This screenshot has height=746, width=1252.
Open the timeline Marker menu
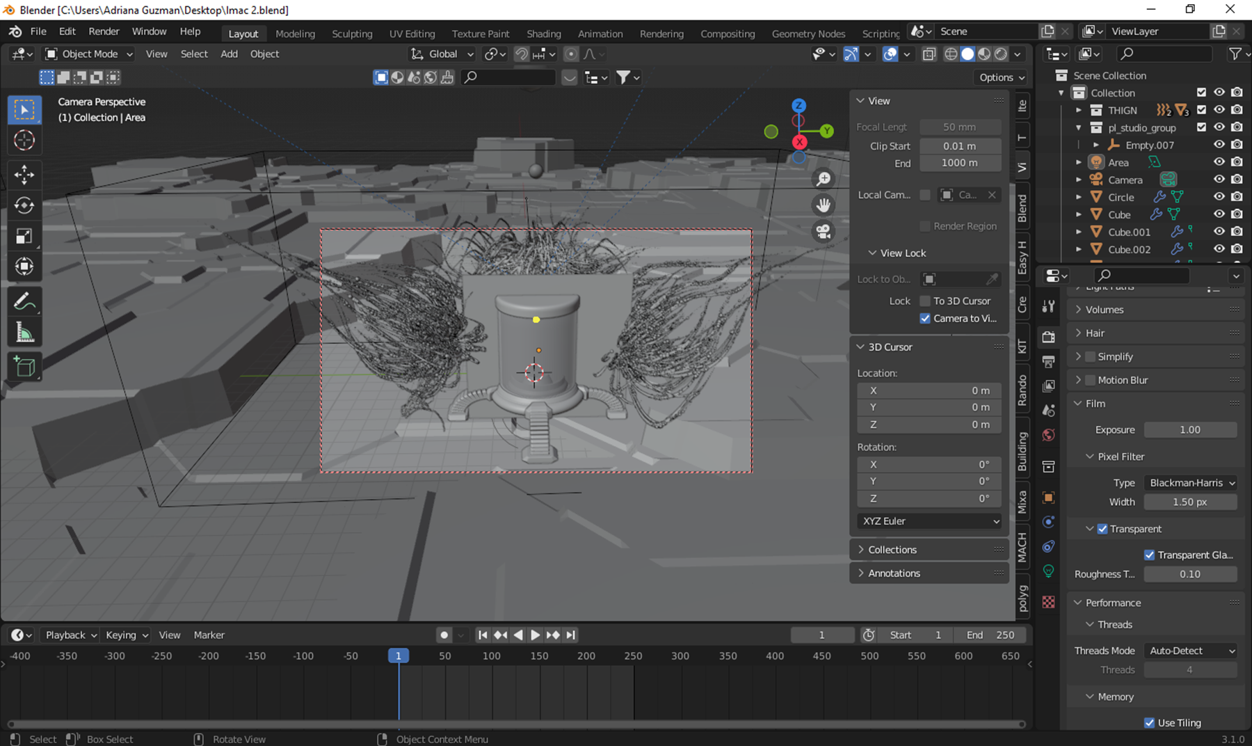[x=209, y=635]
